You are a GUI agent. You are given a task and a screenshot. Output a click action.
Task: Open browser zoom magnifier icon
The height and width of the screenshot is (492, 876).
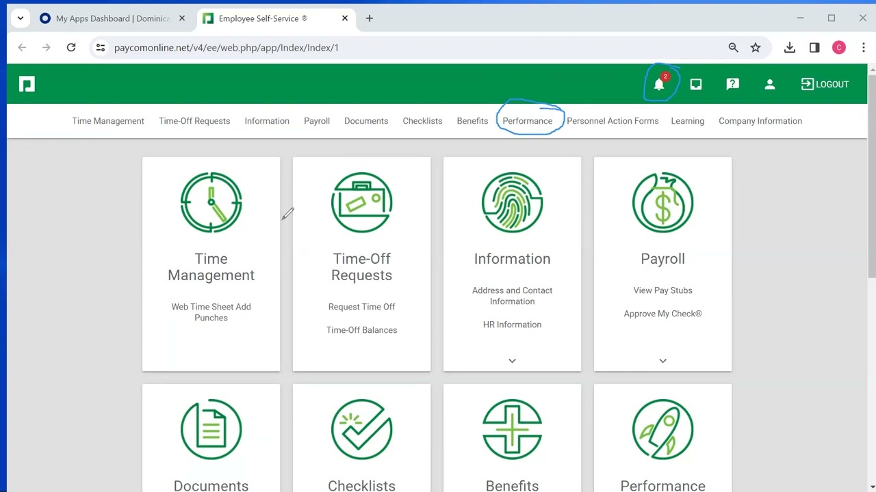tap(733, 47)
